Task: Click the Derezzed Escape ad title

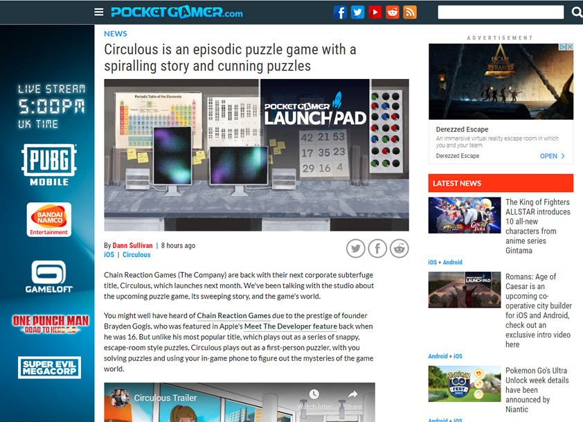Action: click(x=462, y=130)
